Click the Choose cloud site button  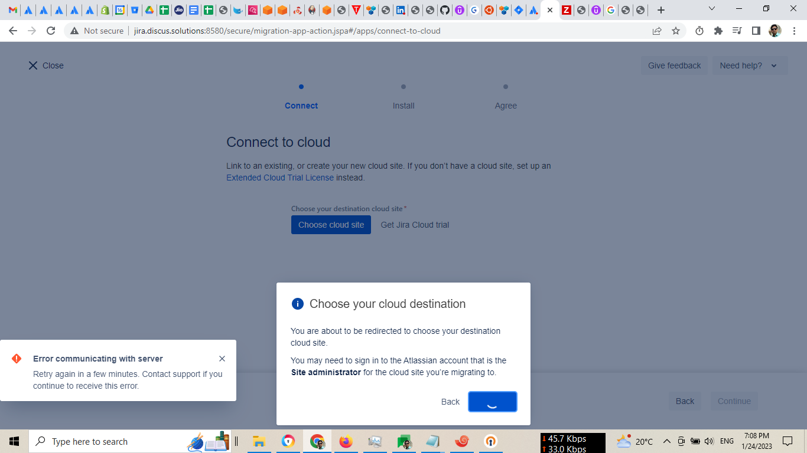click(330, 225)
